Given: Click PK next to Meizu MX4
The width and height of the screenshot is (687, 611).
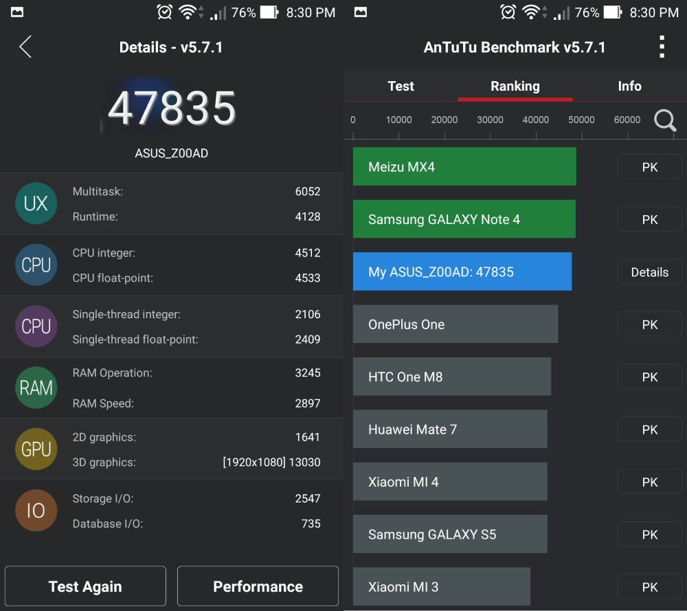Looking at the screenshot, I should (x=650, y=167).
